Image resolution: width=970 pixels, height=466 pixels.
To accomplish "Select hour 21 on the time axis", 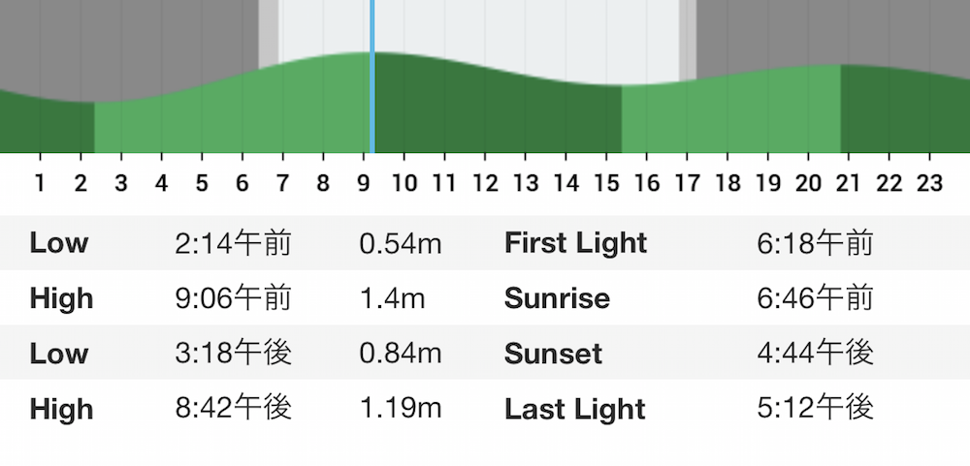I will point(849,183).
